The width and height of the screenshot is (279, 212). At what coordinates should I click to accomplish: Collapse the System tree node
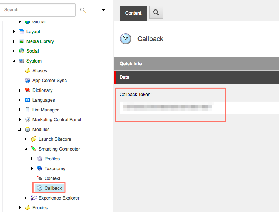14,61
